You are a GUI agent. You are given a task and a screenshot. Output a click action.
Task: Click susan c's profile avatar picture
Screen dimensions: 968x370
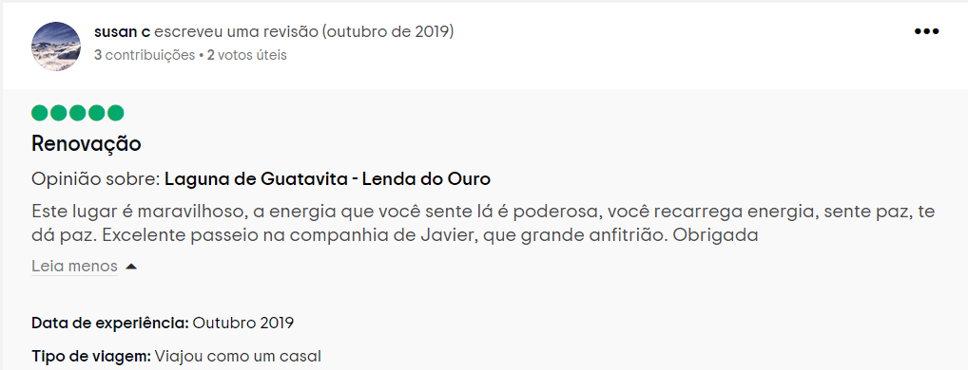click(55, 46)
